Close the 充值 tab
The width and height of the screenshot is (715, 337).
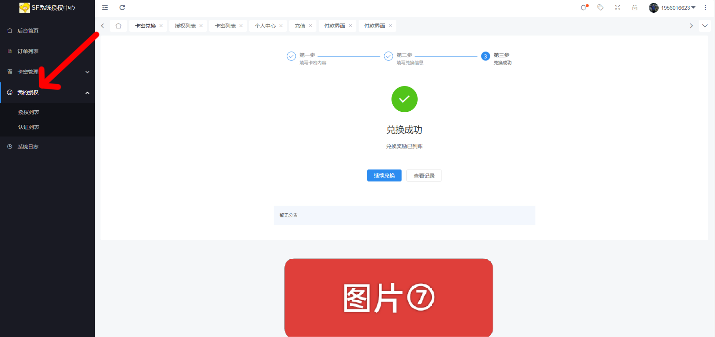tap(310, 26)
